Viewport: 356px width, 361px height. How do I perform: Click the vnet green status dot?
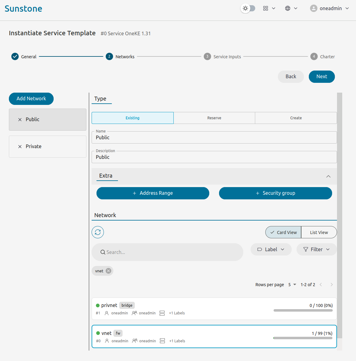pyautogui.click(x=98, y=333)
